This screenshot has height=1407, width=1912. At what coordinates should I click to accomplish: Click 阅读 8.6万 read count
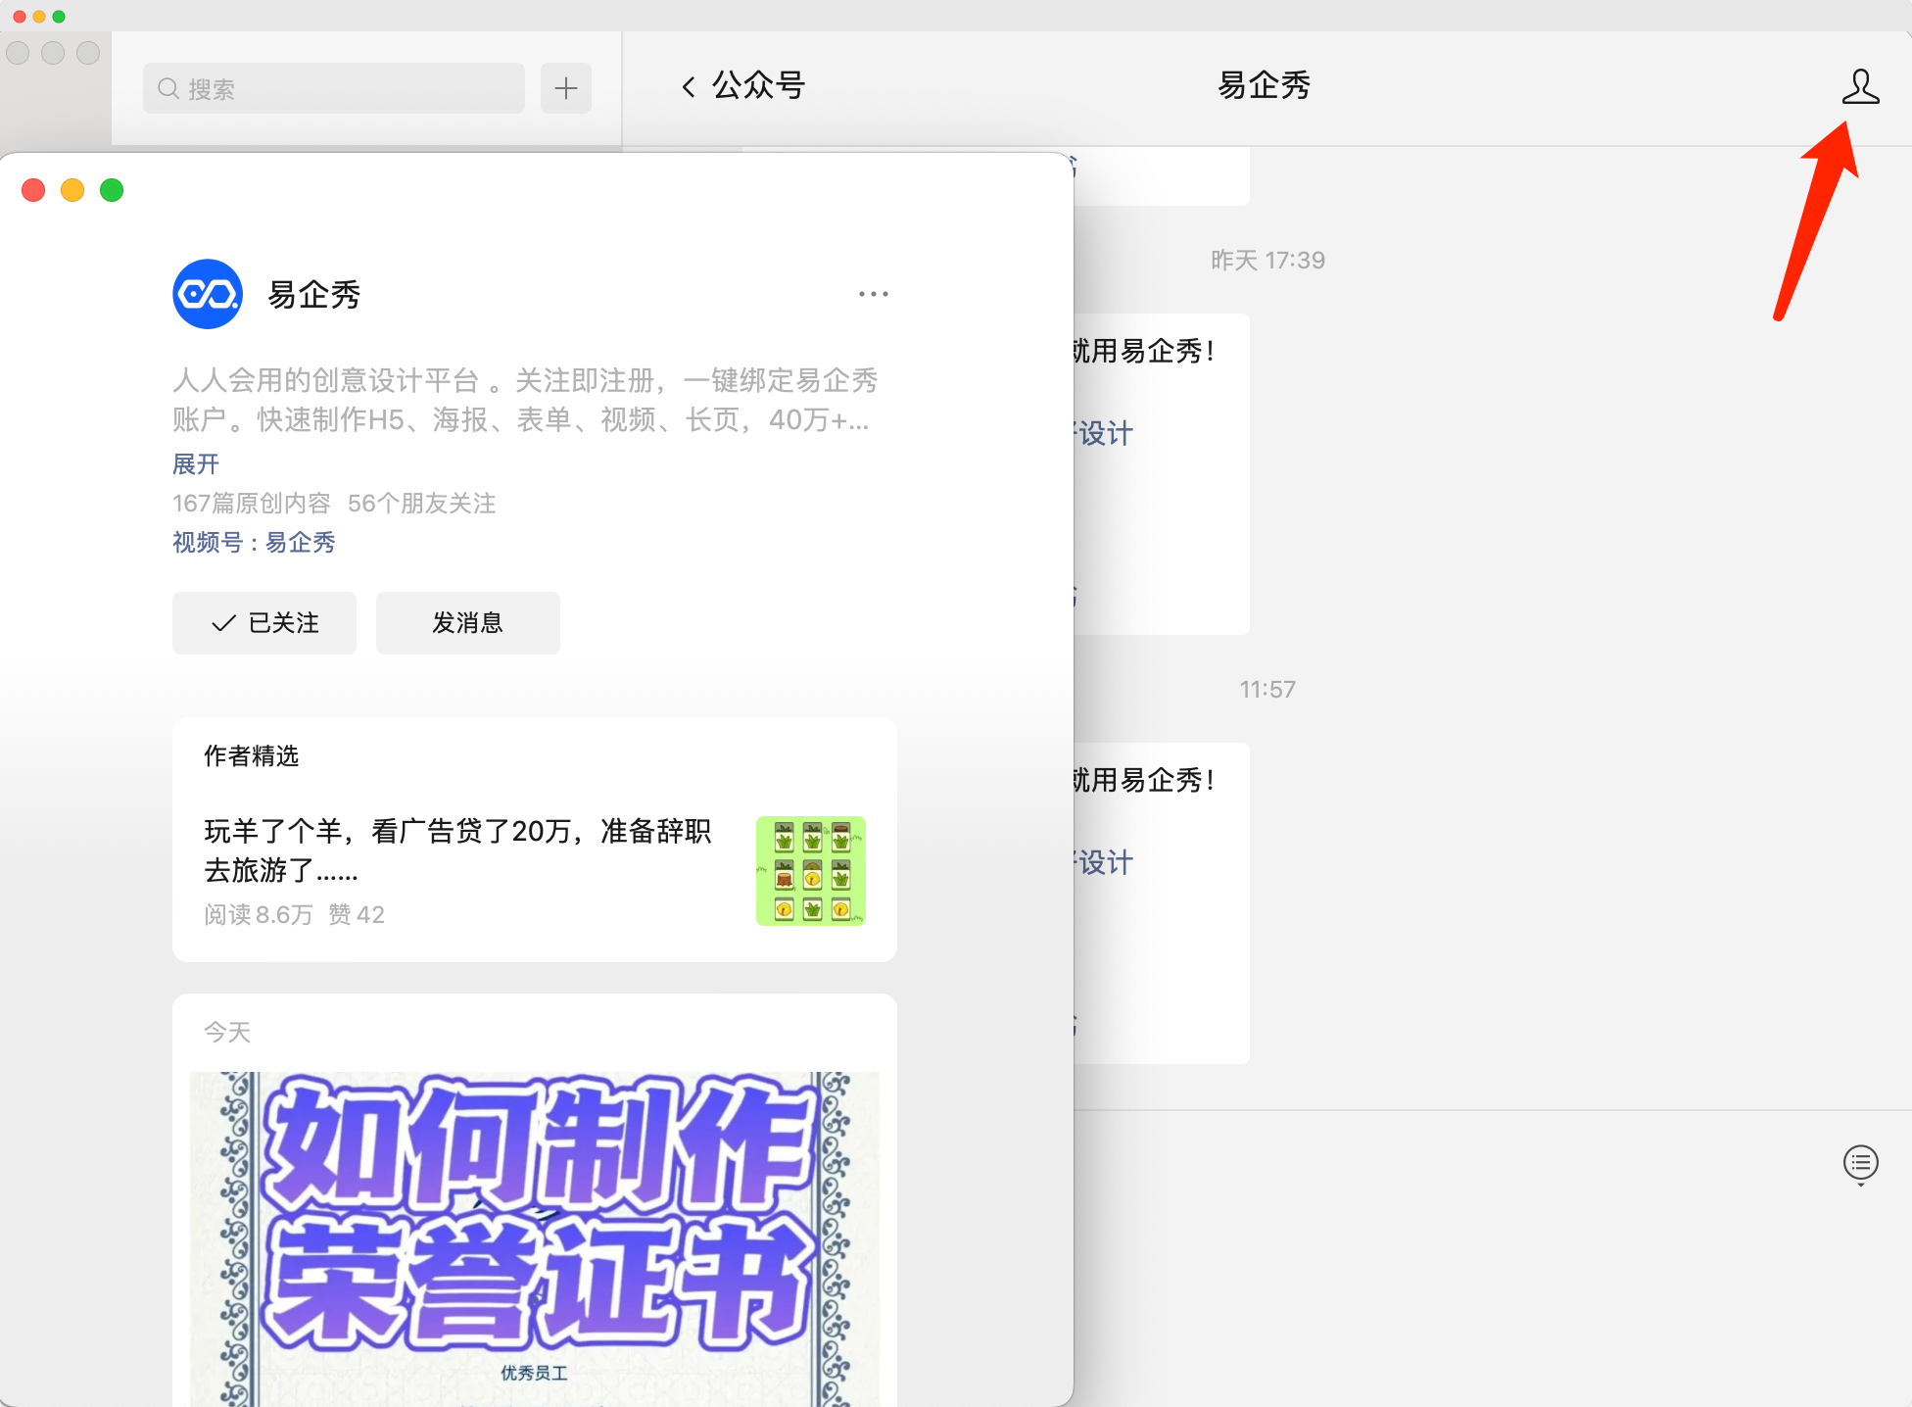(259, 915)
